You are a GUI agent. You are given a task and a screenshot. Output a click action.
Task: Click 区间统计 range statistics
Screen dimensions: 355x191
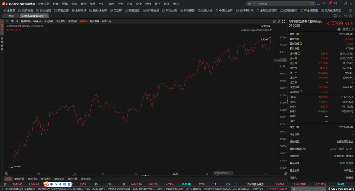click(73, 21)
